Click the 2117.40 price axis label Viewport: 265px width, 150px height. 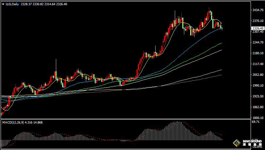258,64
